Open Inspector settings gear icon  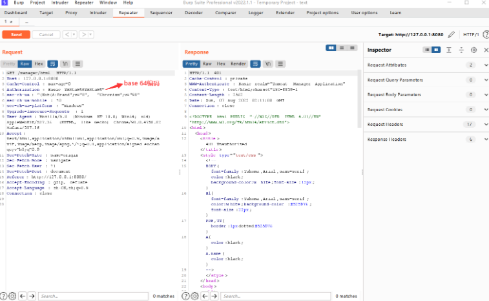[473, 50]
